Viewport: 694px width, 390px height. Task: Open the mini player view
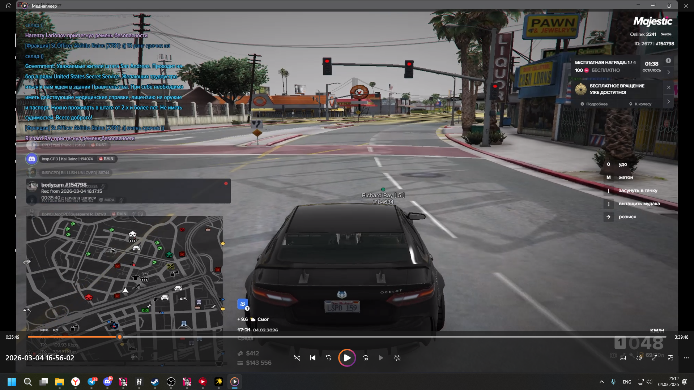point(670,358)
